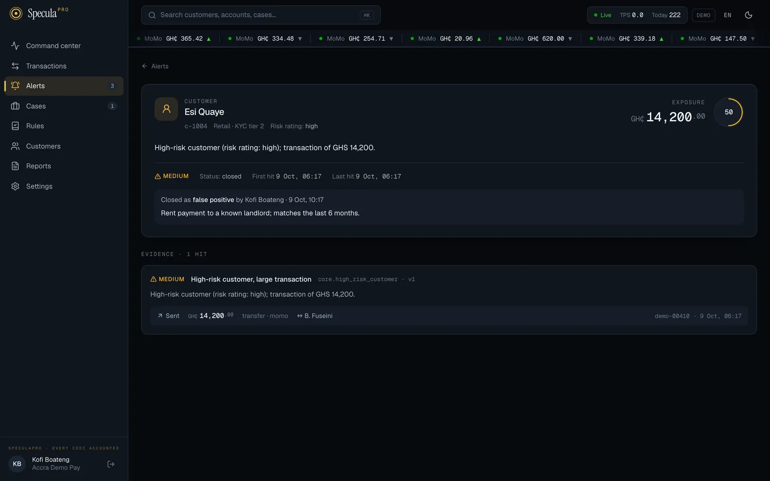Screen dimensions: 770x481
Task: Open the Customers list
Action: pos(64,146)
